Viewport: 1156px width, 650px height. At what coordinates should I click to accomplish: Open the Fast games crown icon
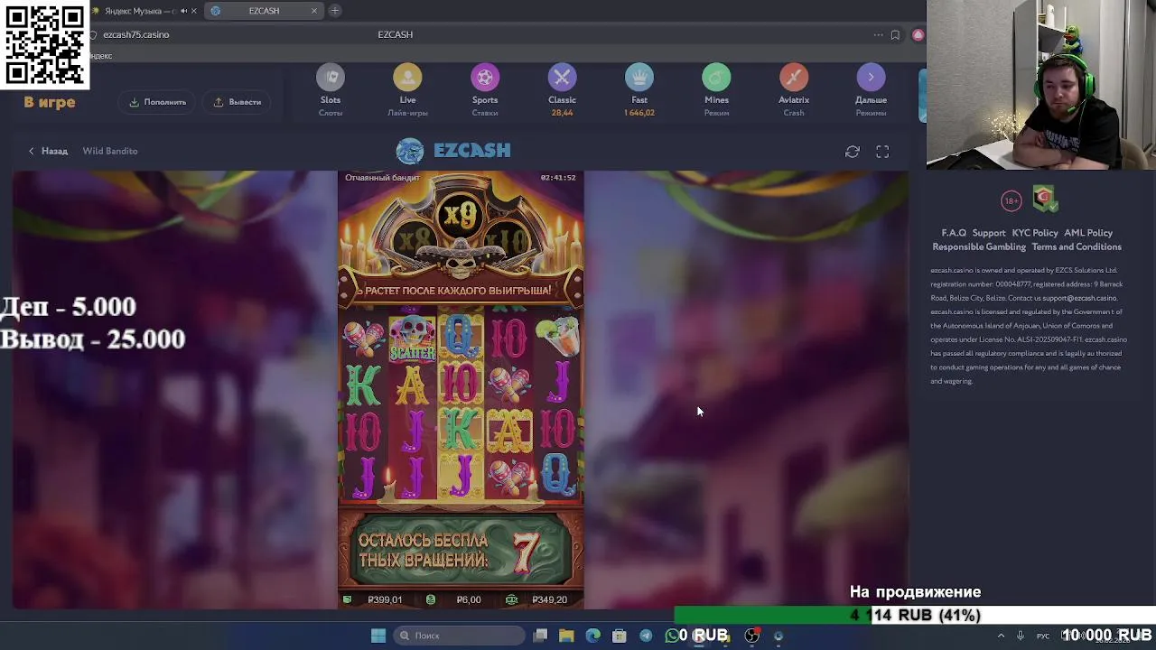(x=639, y=78)
